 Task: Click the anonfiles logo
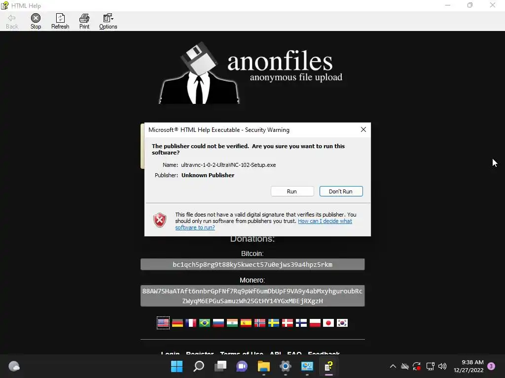tap(251, 73)
